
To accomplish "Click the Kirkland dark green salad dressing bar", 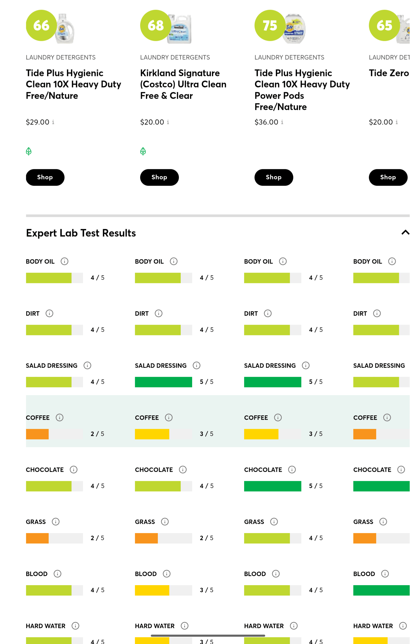I will (164, 382).
